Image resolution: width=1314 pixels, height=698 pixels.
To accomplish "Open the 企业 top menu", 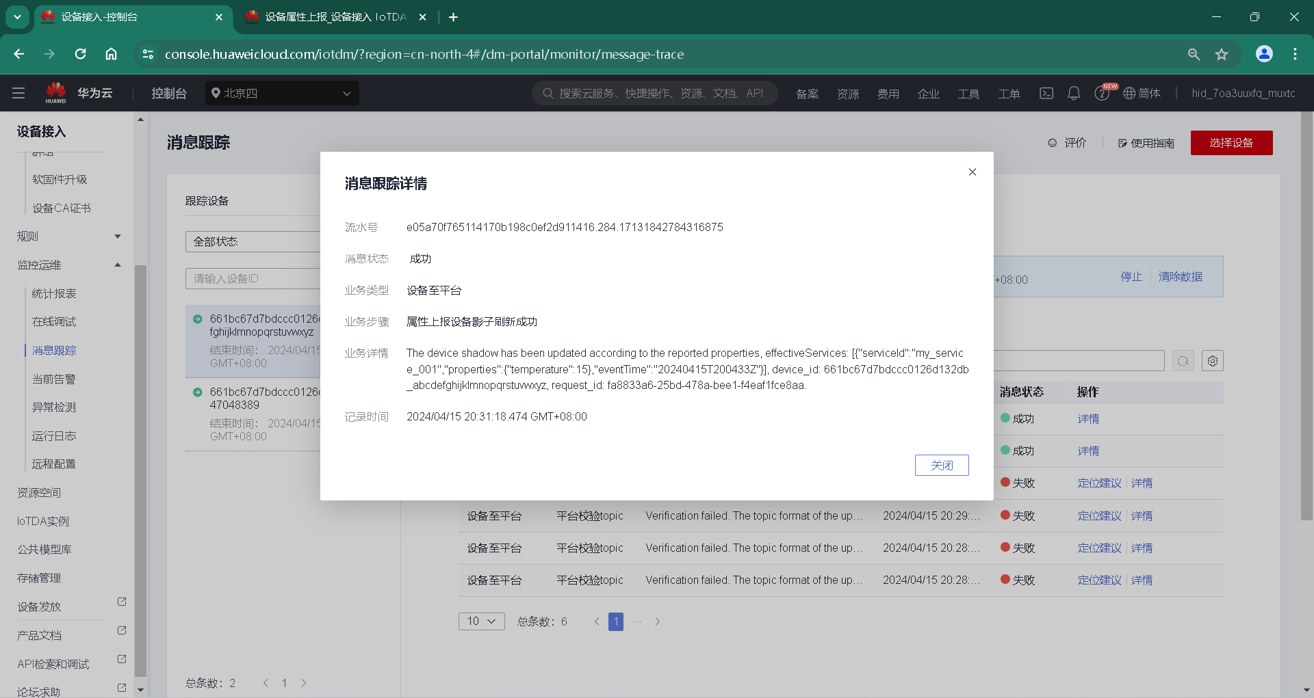I will tap(929, 94).
